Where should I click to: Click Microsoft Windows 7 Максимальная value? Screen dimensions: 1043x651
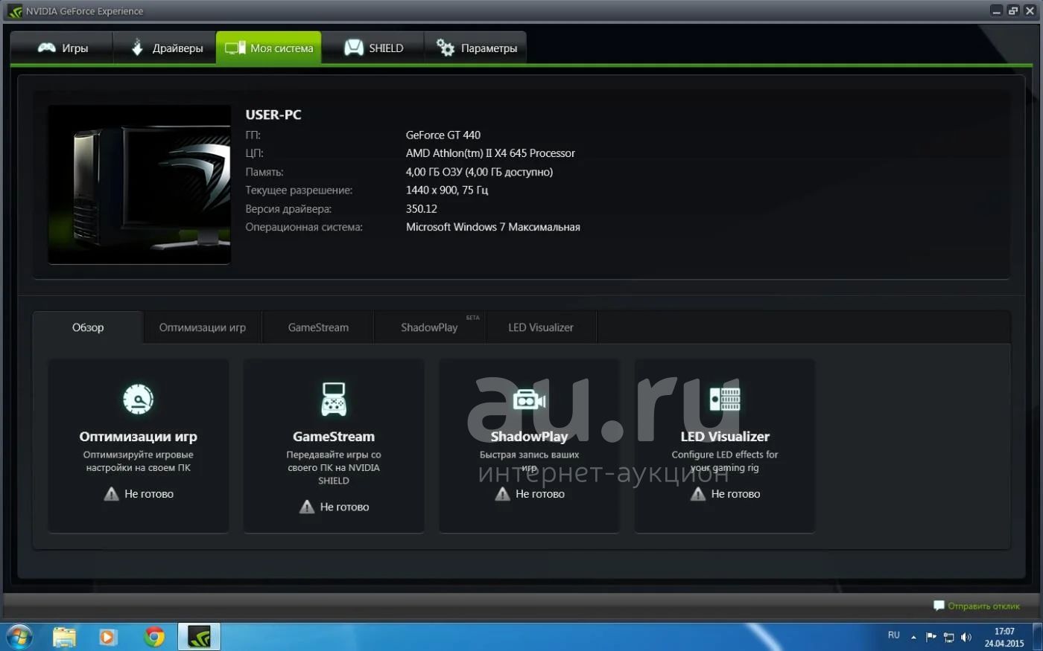coord(493,227)
